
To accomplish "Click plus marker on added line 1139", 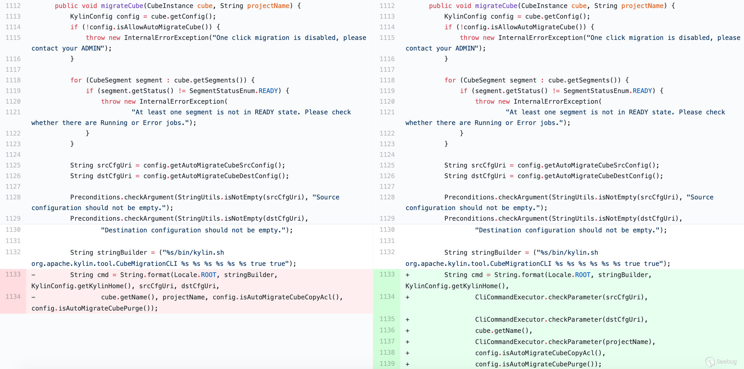I will click(407, 364).
